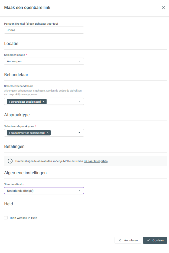The height and width of the screenshot is (253, 169).
Task: Open the afspraaktypes dropdown arrow
Action: (79, 133)
